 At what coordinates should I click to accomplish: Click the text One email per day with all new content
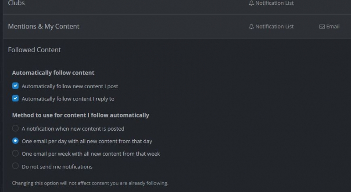87,141
